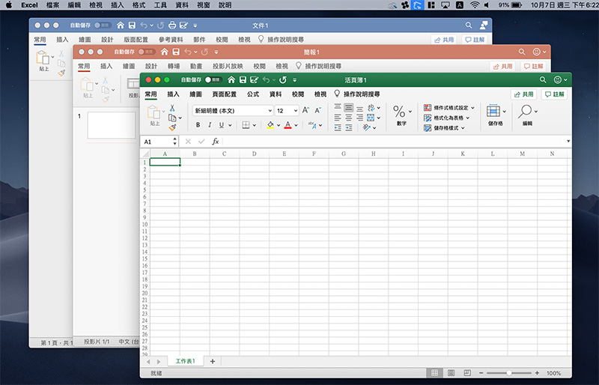Click the 註解 comments button in Excel
The image size is (599, 385).
point(554,94)
